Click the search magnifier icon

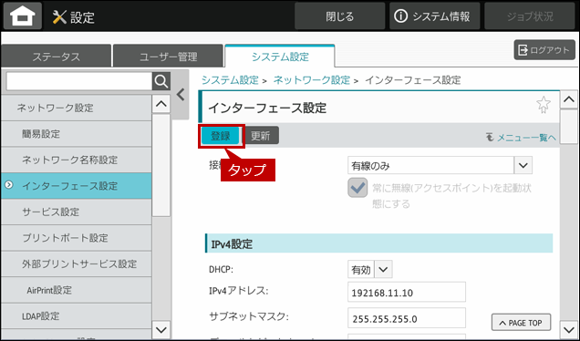[161, 81]
